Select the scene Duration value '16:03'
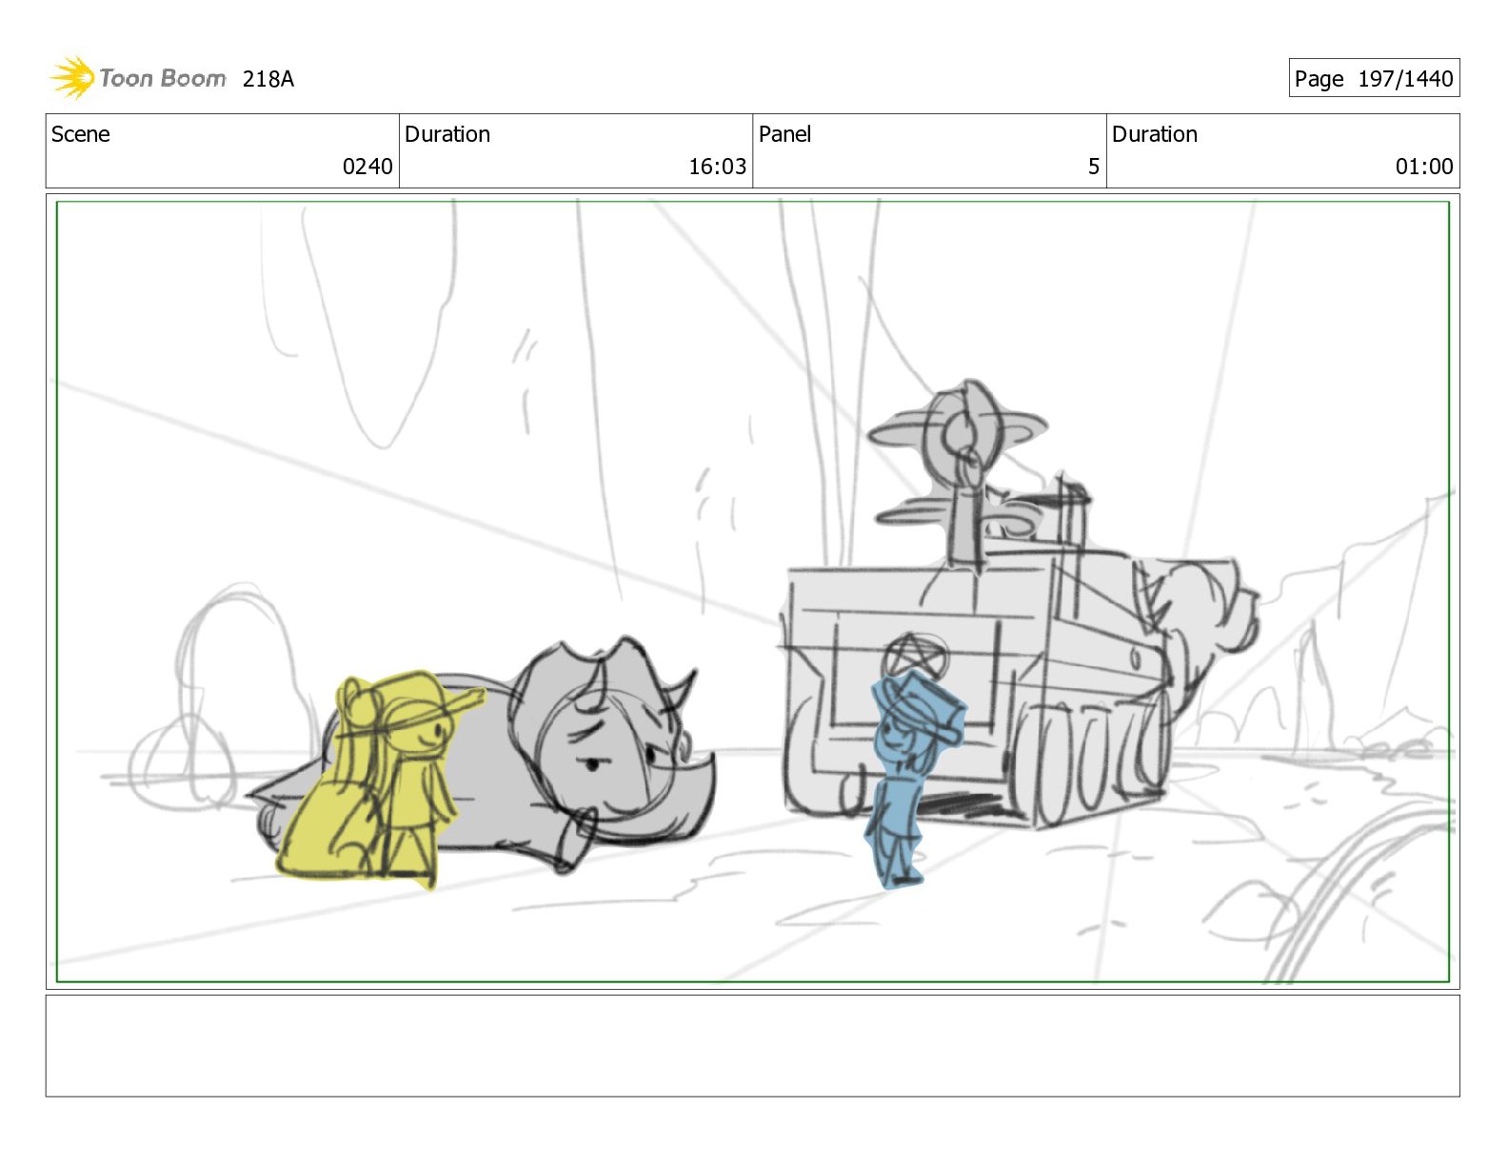Image resolution: width=1508 pixels, height=1165 pixels. pos(718,167)
